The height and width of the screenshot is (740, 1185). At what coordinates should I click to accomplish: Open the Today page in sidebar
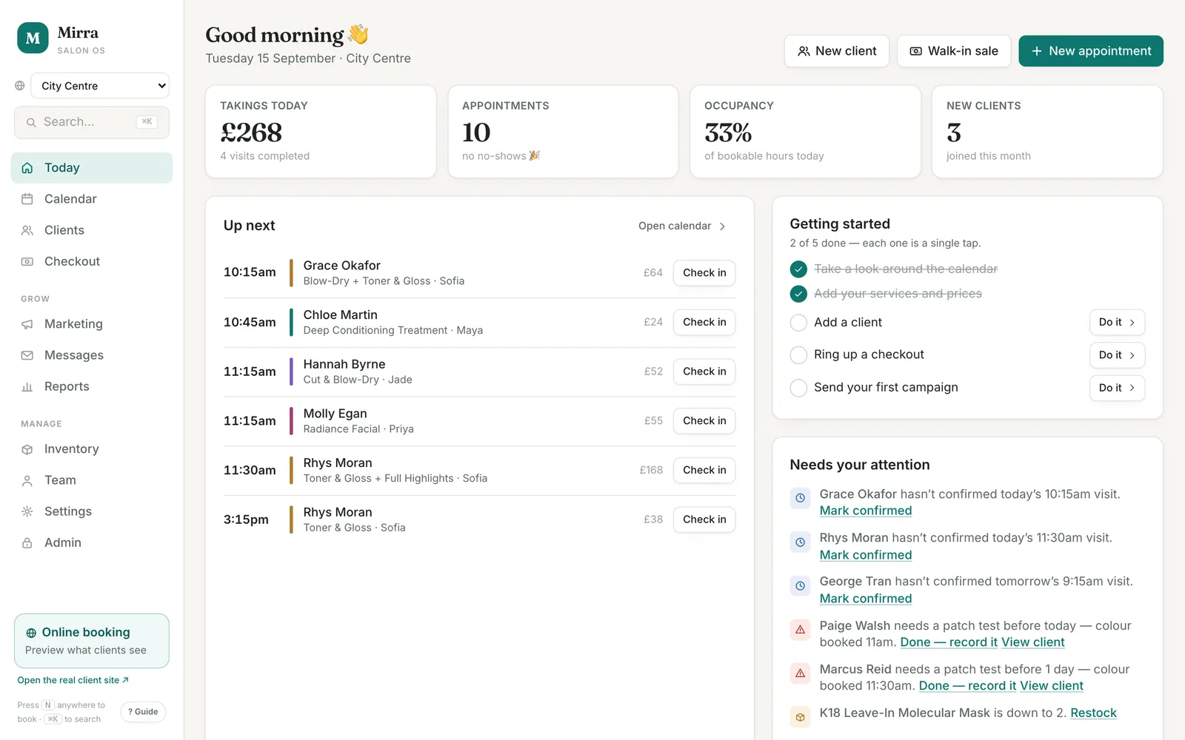pyautogui.click(x=92, y=168)
